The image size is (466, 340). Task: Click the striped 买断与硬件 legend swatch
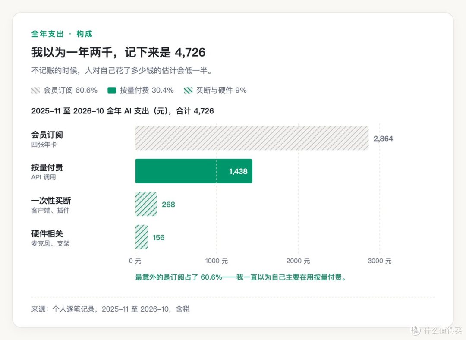[188, 90]
